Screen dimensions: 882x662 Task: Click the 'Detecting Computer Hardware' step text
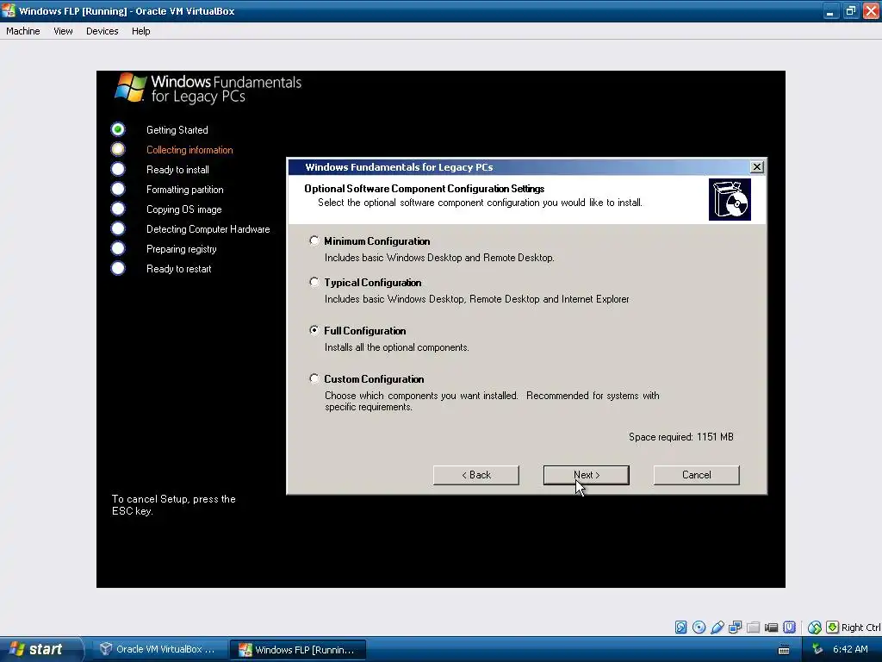point(208,229)
